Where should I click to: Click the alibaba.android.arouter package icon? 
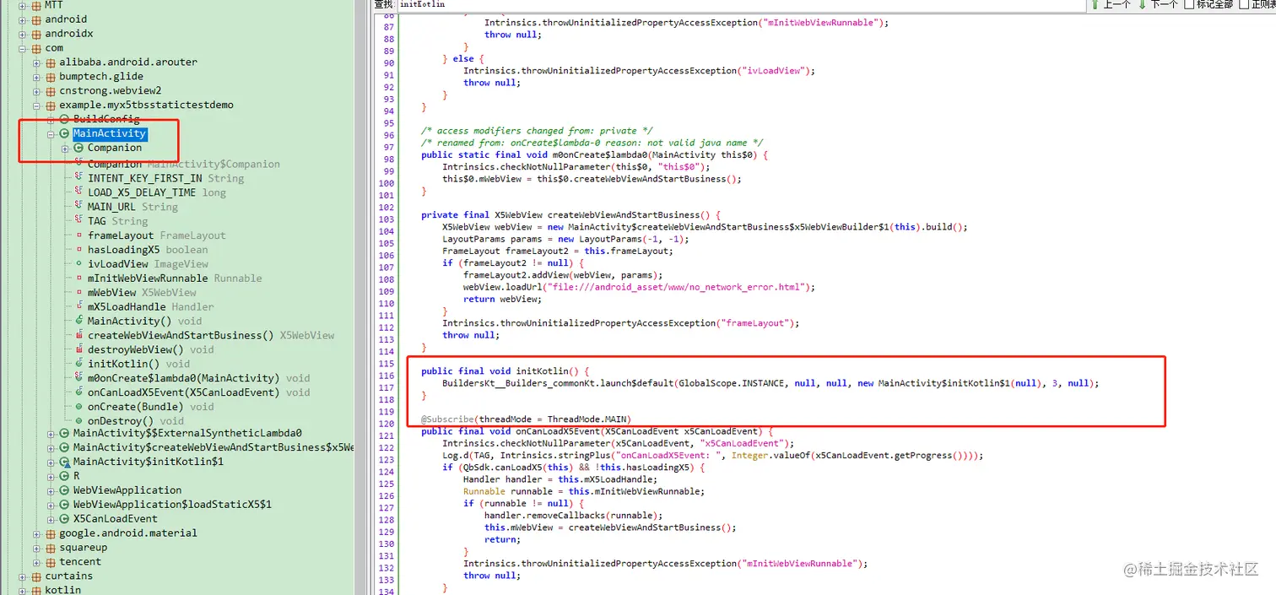[51, 62]
